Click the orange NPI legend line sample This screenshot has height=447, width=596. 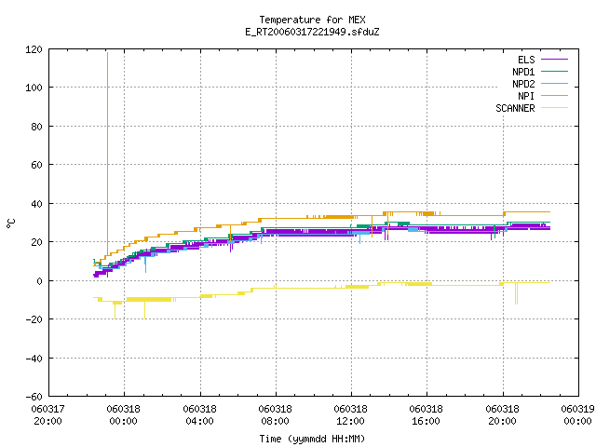click(554, 96)
